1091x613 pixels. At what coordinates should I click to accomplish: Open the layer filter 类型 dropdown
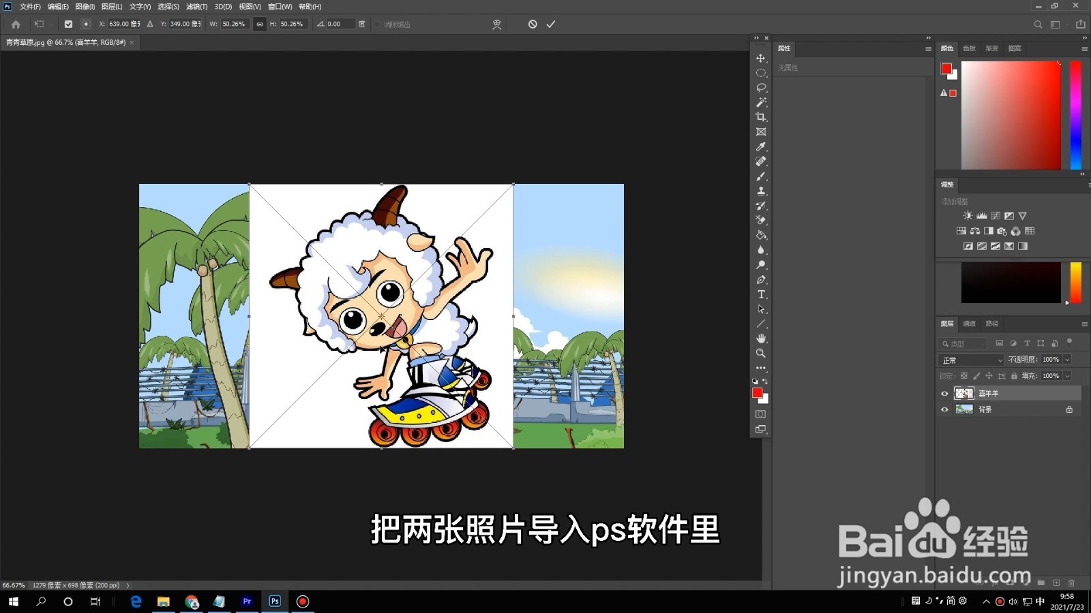click(962, 344)
